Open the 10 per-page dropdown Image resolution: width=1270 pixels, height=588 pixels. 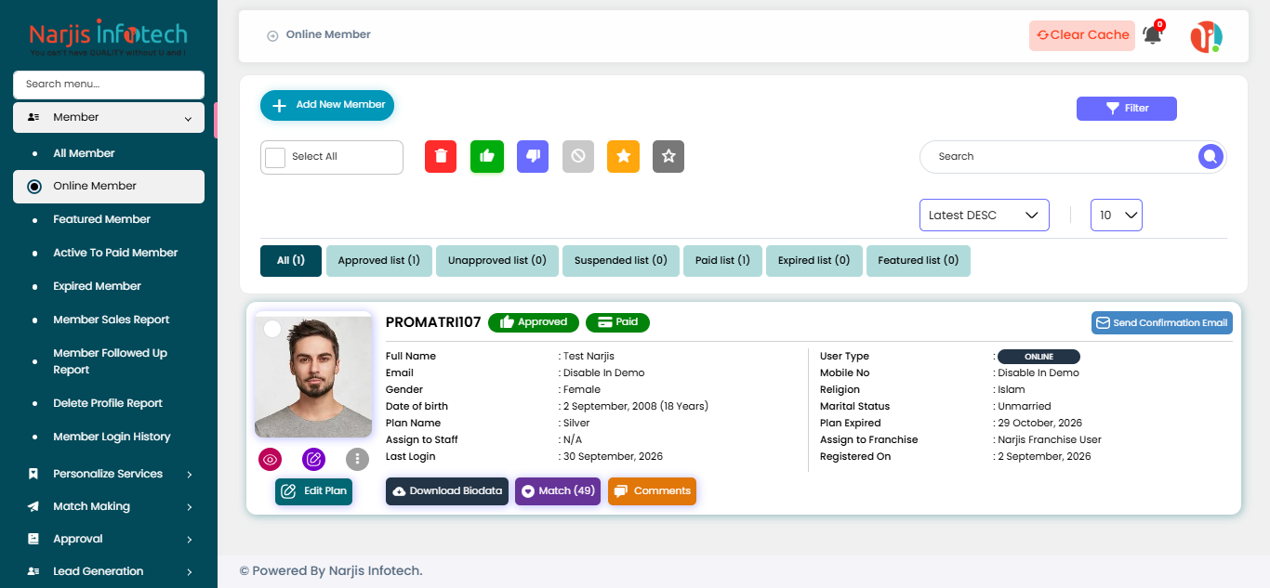click(x=1117, y=215)
